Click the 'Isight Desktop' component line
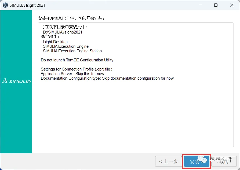Viewport: 240px width, 170px height. point(55,42)
